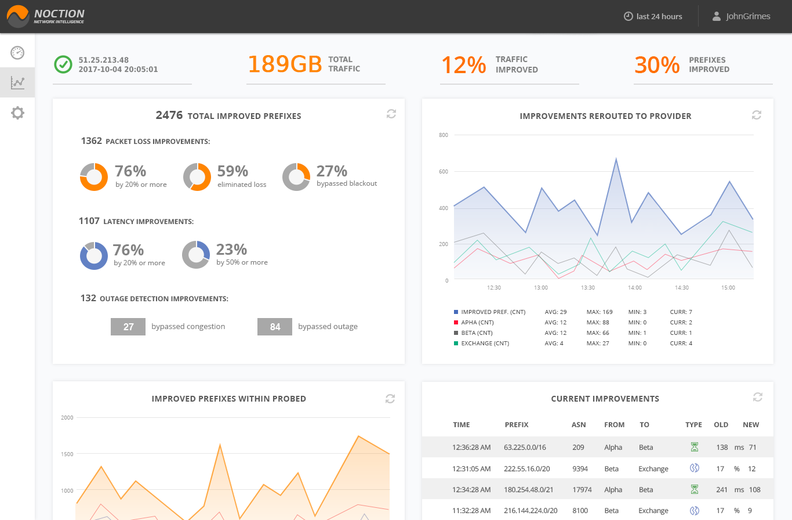The image size is (792, 520).
Task: Toggle the IMPROVED PREF. (CNT) legend series
Action: coord(489,312)
